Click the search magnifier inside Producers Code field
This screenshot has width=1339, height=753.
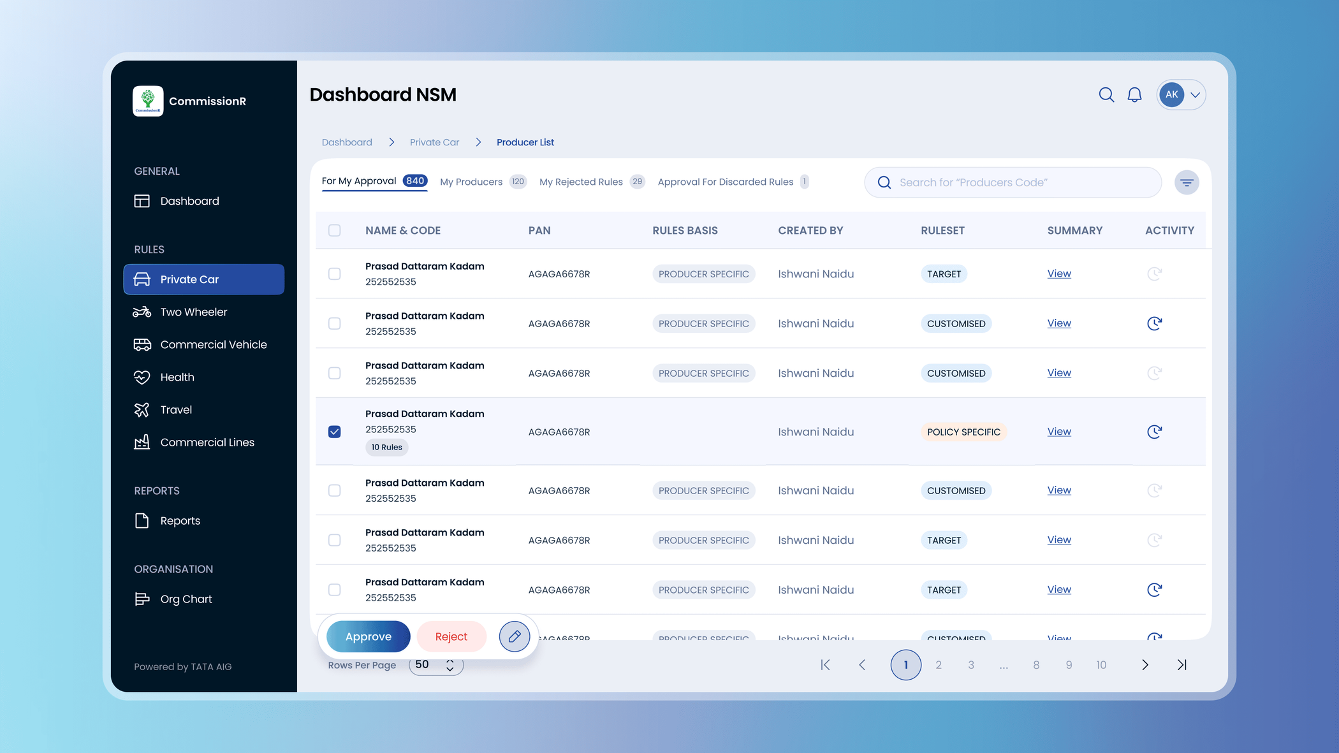point(884,182)
